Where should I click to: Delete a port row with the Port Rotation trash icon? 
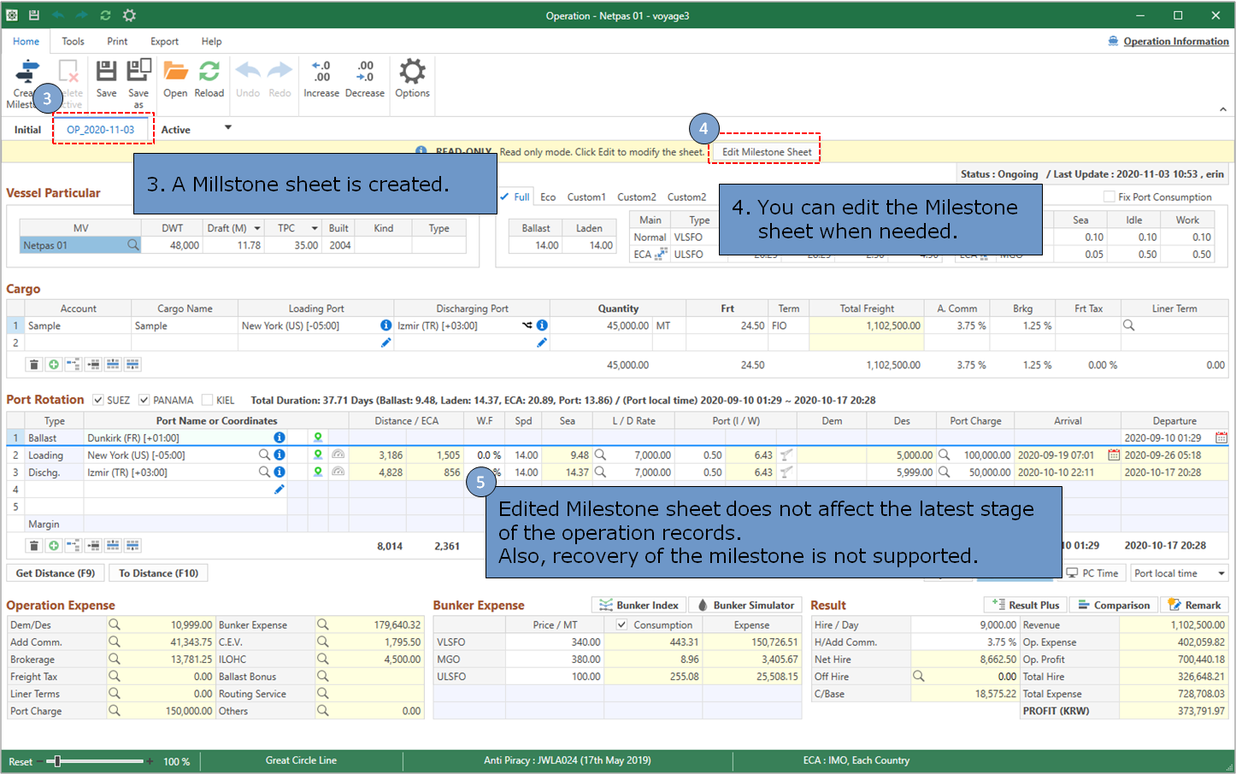coord(34,546)
